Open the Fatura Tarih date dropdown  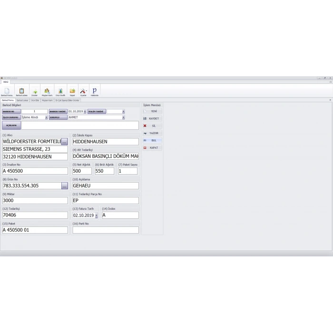97,215
